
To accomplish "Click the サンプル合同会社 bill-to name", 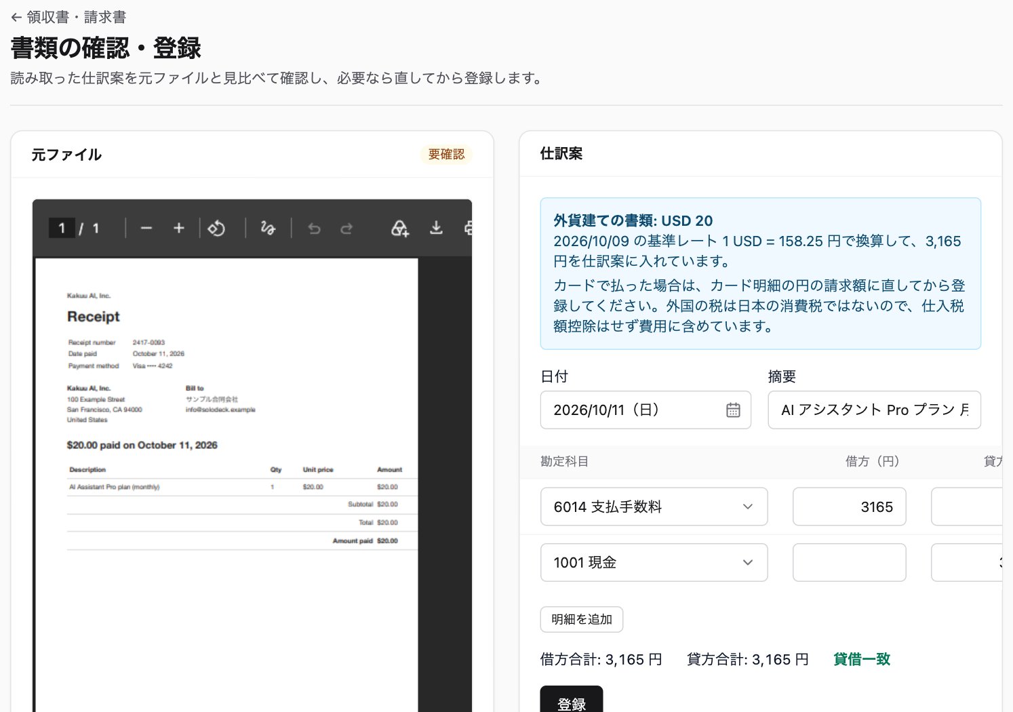I will tap(212, 399).
